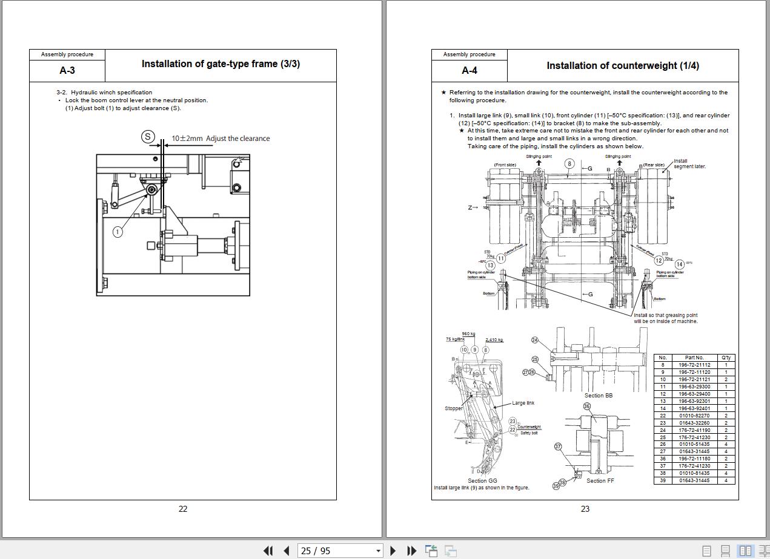Image resolution: width=770 pixels, height=559 pixels.
Task: Click page number 23 at page bottom
Action: pos(585,509)
